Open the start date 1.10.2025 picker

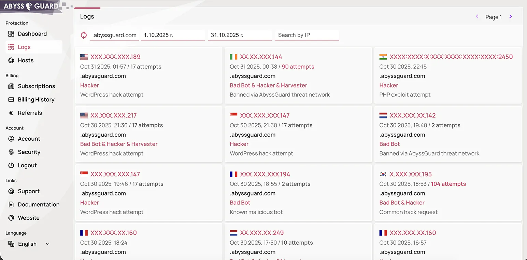coord(173,35)
